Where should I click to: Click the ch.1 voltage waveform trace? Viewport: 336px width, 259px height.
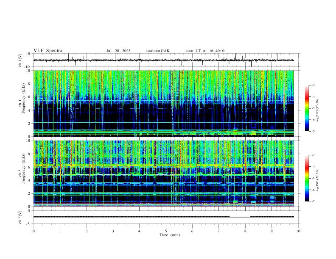coord(164,60)
